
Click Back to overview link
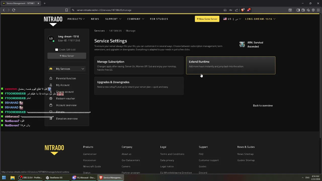263,106
